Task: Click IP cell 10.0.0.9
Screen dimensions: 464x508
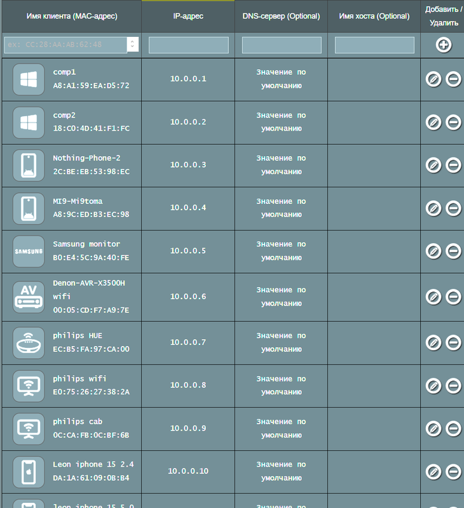Action: [188, 428]
